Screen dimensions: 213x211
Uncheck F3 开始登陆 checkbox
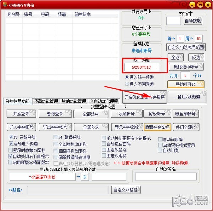22,137
